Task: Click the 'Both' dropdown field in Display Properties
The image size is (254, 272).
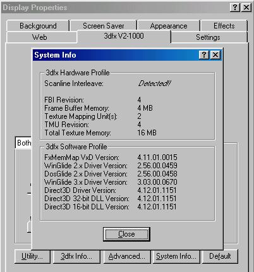Action: (23, 143)
